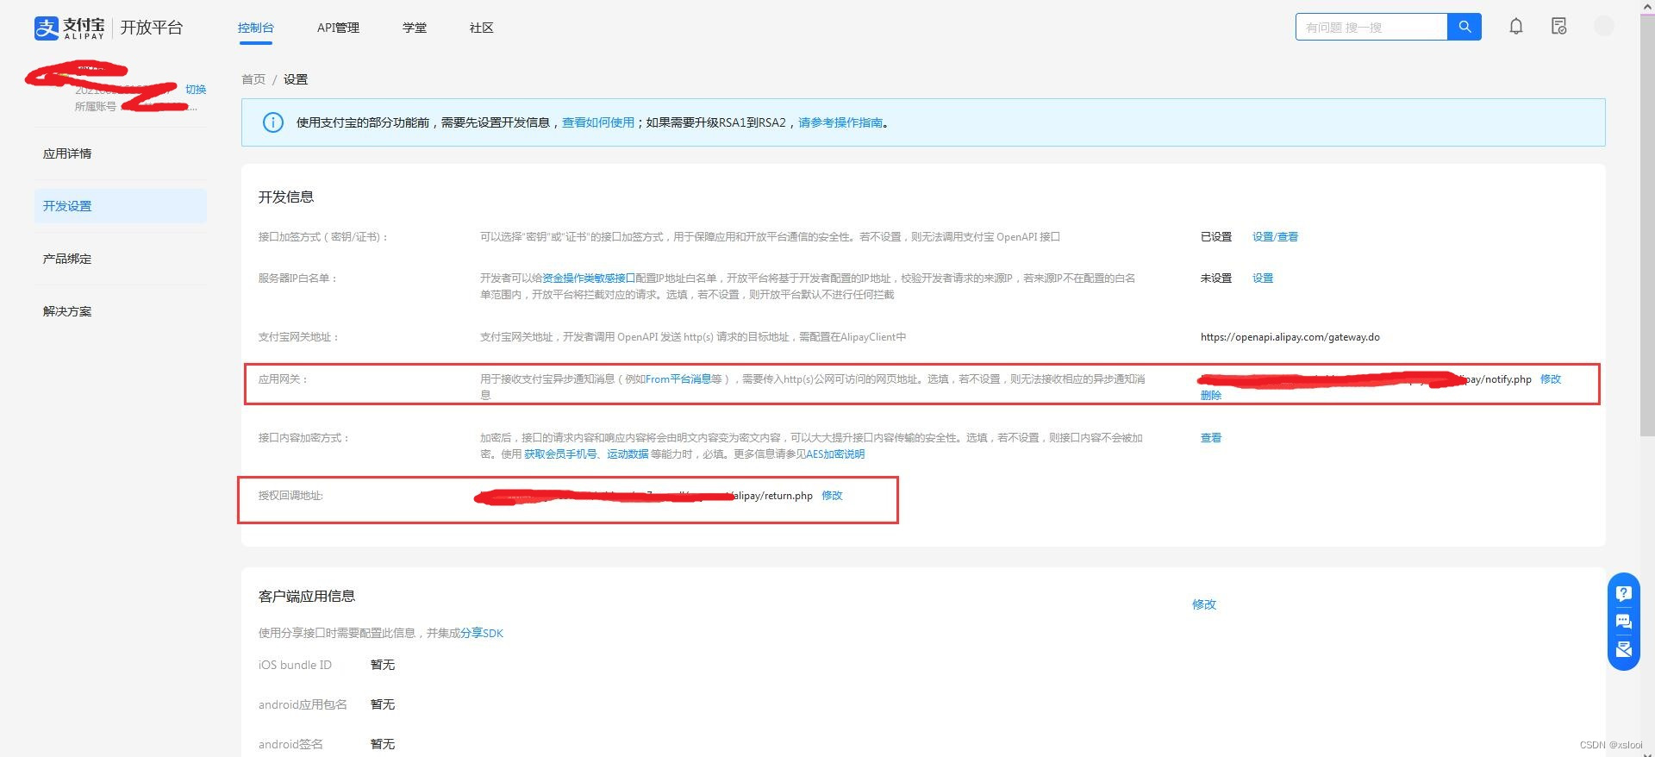The height and width of the screenshot is (757, 1655).
Task: Click the 未设置 status text
Action: click(1216, 278)
